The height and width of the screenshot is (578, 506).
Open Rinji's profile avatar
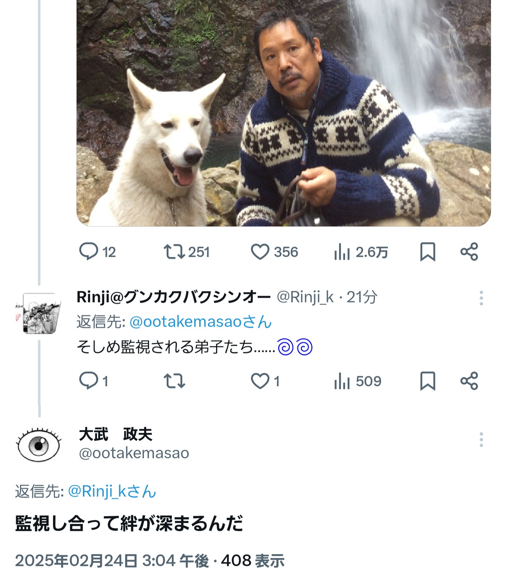tap(39, 313)
